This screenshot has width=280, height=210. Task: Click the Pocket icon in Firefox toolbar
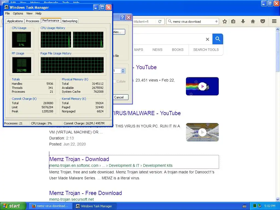[263, 21]
